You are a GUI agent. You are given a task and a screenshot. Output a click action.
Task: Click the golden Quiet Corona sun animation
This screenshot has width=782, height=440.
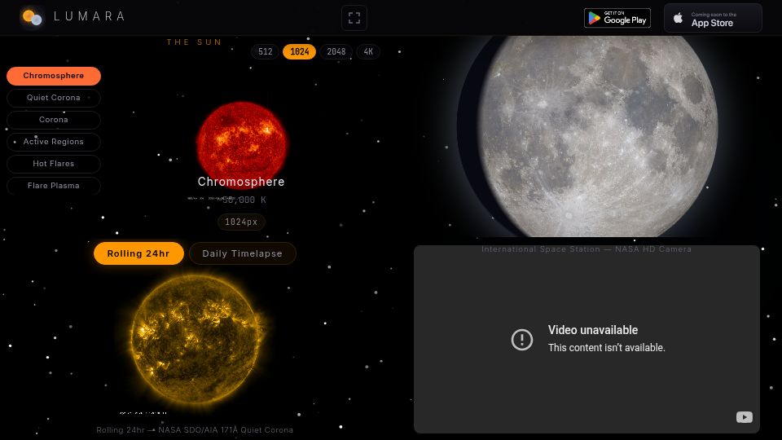click(196, 339)
